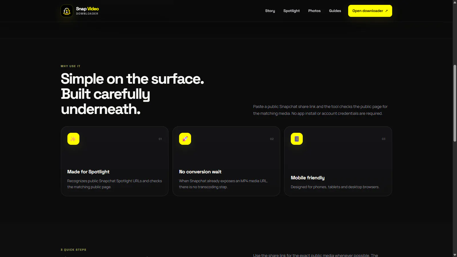Click the phone icon on Mobile friendly card
This screenshot has height=257, width=457.
(297, 139)
